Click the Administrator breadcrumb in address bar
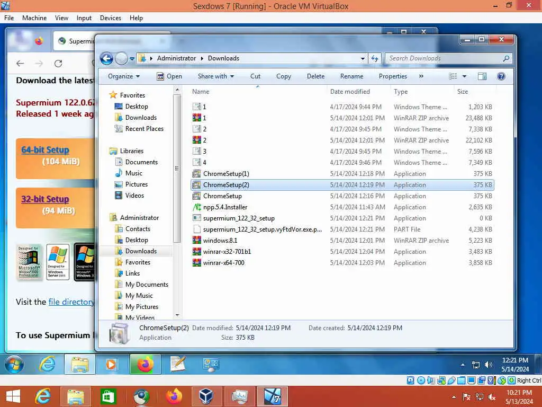542x407 pixels. click(176, 58)
